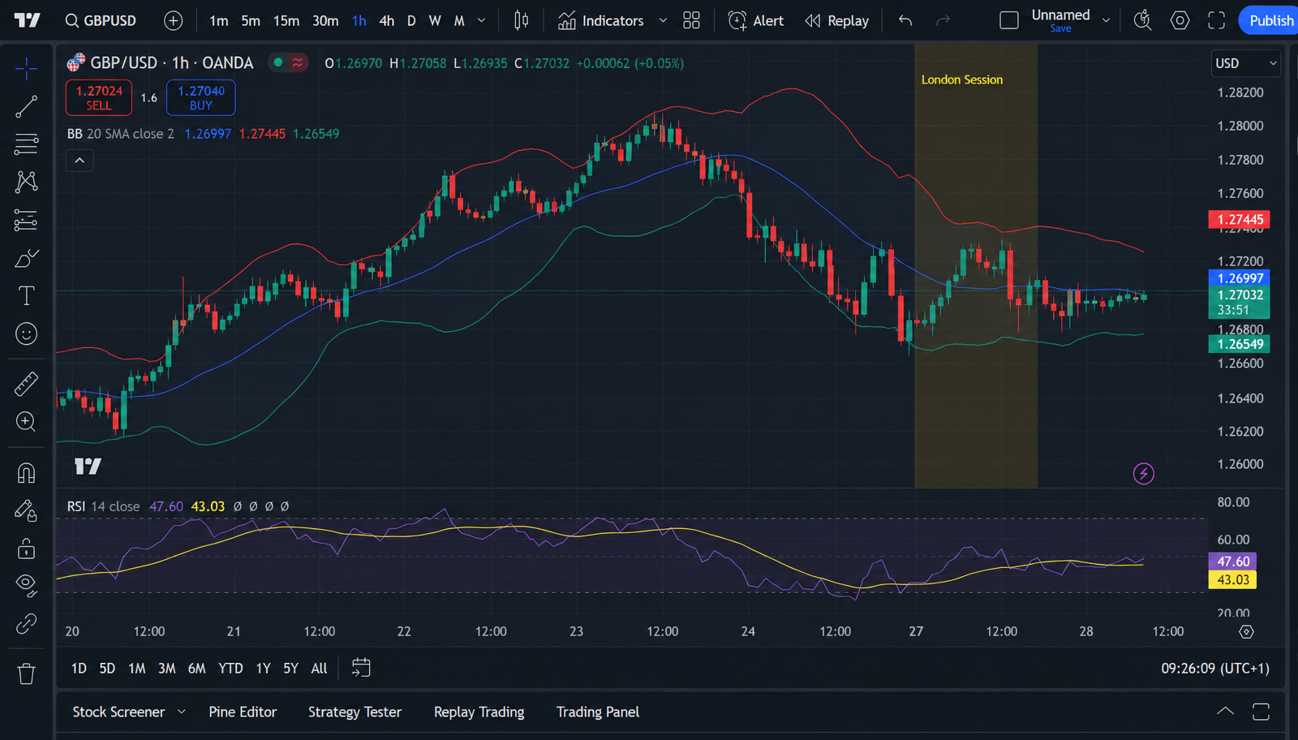The width and height of the screenshot is (1298, 740).
Task: Open the candlestick chart type selector
Action: click(x=521, y=20)
